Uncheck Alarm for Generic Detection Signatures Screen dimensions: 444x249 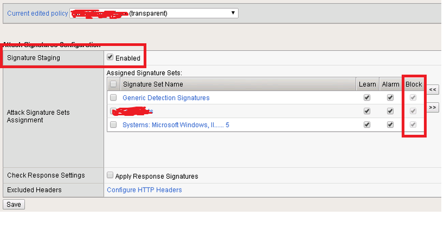[390, 98]
